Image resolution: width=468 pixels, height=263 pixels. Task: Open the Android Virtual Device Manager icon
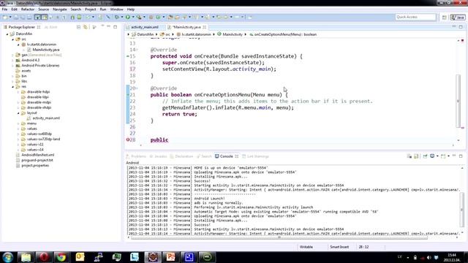point(79,18)
